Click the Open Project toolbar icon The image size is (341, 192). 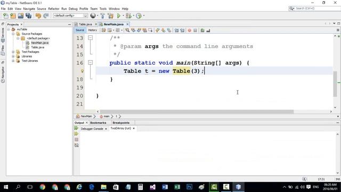[x=21, y=15]
